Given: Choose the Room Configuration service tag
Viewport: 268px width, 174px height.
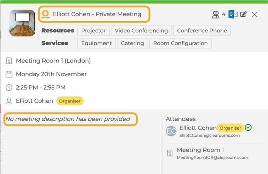Looking at the screenshot, I should [180, 43].
